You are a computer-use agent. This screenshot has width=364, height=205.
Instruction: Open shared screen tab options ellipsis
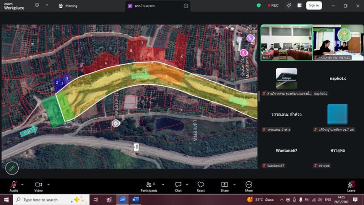pos(186,6)
